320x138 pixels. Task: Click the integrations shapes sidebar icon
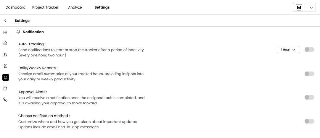[x=5, y=100]
